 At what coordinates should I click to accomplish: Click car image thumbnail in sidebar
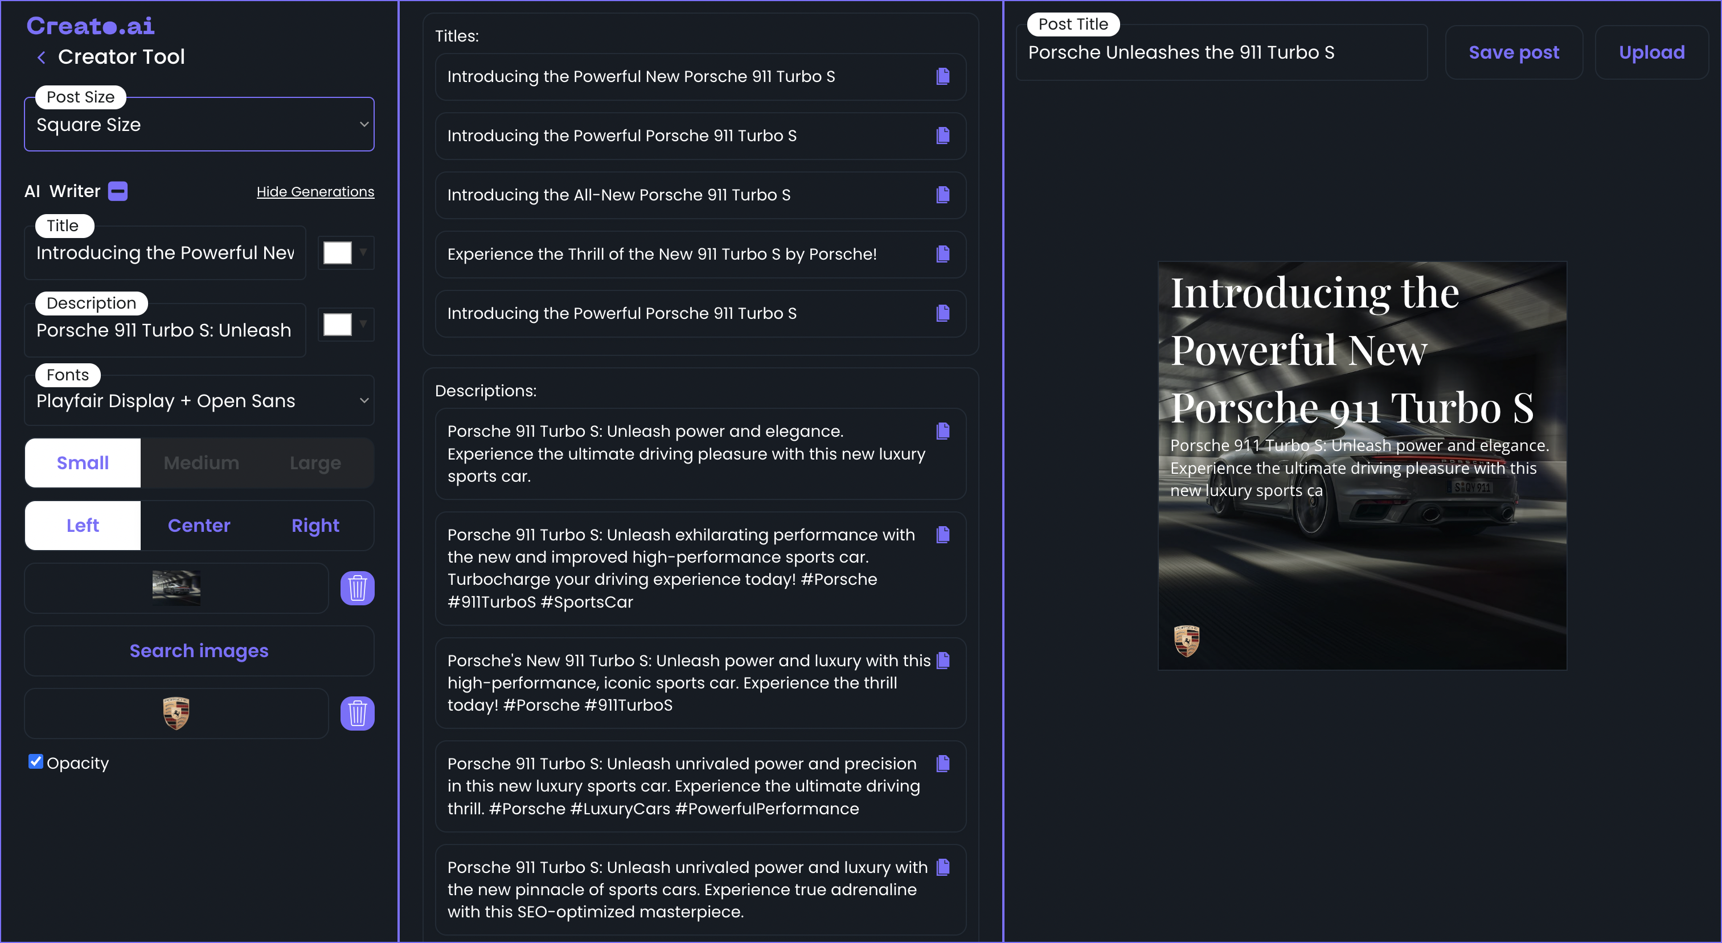pyautogui.click(x=177, y=588)
